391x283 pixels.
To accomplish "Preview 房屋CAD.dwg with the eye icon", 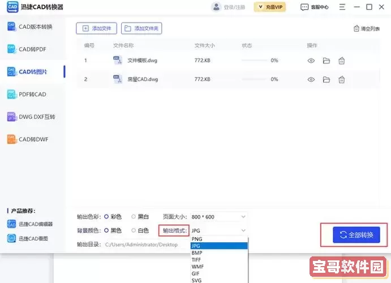I will pos(311,80).
